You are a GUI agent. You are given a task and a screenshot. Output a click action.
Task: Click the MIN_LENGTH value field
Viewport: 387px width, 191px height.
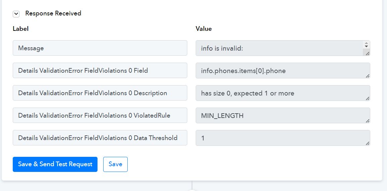coord(283,115)
